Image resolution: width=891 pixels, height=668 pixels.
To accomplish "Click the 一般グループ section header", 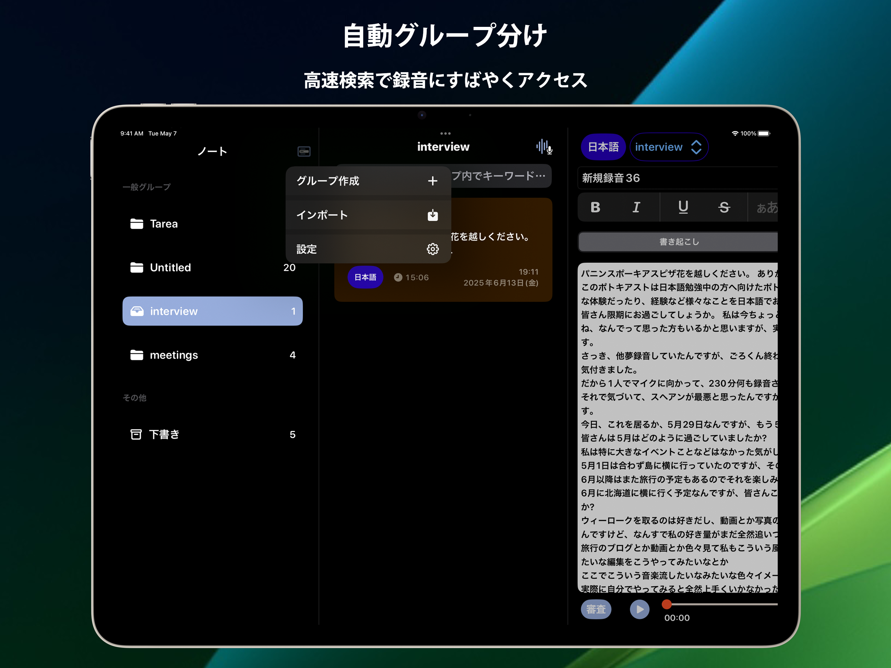I will click(147, 187).
